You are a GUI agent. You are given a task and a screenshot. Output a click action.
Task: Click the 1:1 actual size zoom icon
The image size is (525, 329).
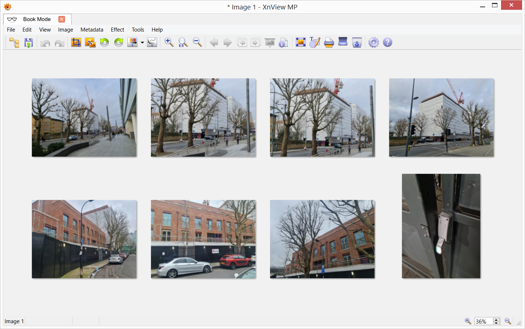pos(183,42)
